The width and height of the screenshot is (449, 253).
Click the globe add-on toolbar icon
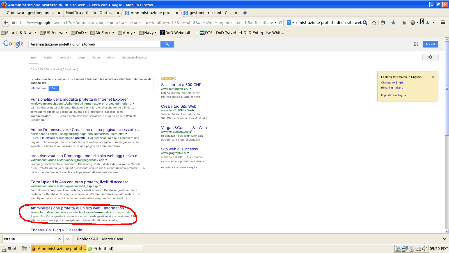(x=413, y=22)
